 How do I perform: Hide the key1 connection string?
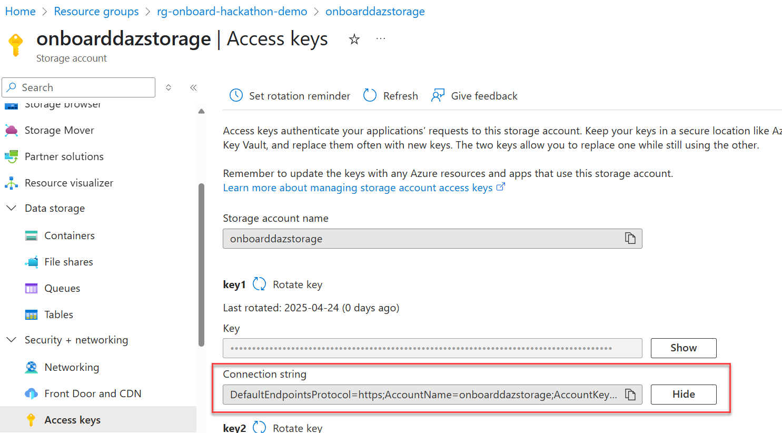(x=684, y=395)
